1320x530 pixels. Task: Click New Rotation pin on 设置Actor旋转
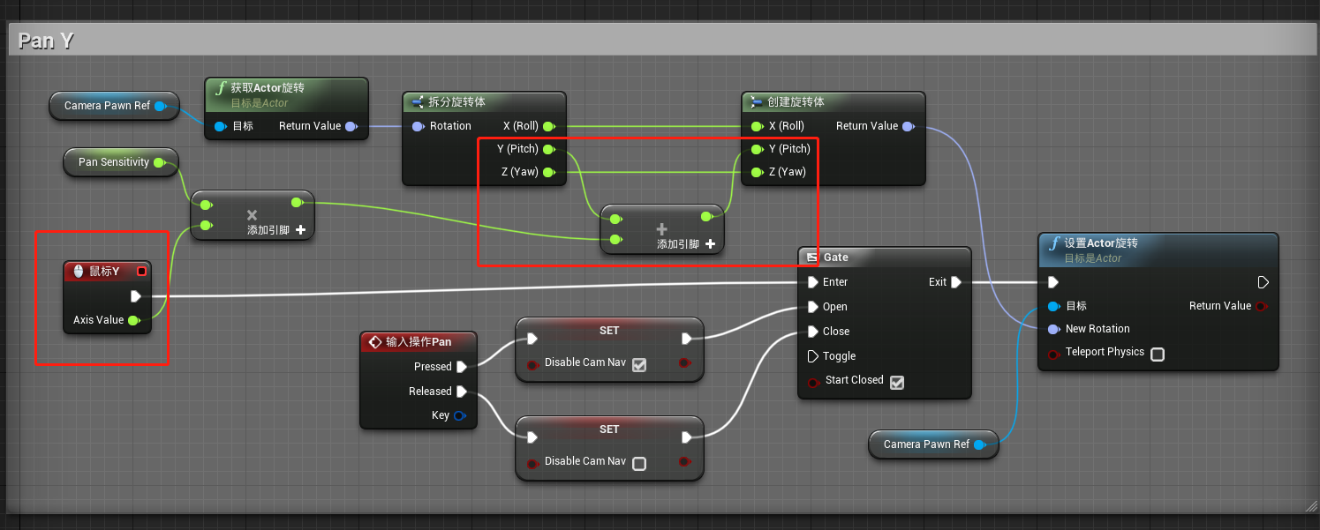[1053, 329]
